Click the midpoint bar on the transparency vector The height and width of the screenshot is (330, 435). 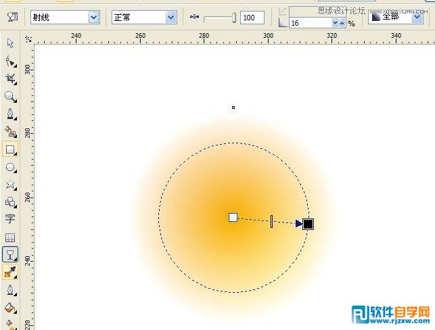[x=271, y=221]
